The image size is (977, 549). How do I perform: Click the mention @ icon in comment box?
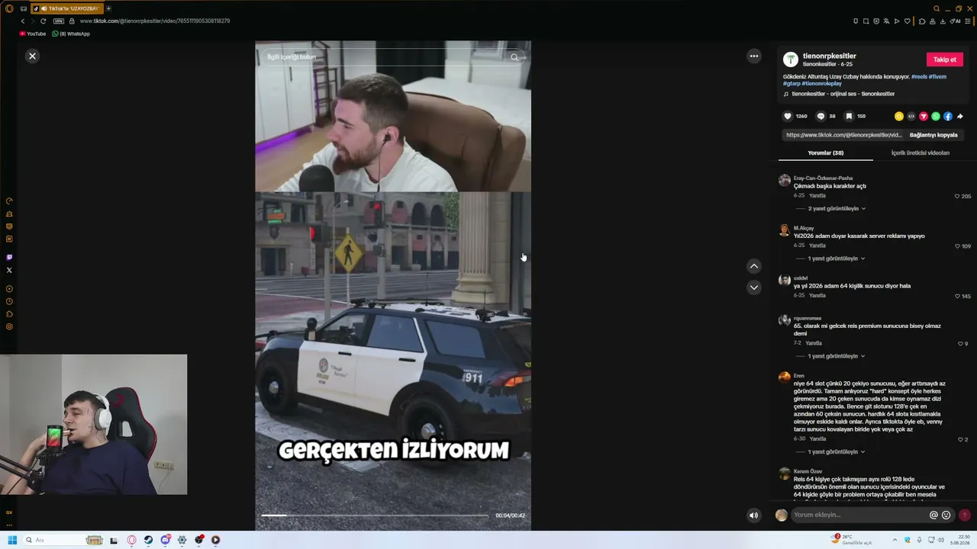click(933, 515)
